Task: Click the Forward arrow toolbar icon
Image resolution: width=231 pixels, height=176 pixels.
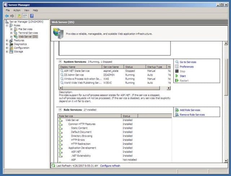Action: click(12, 16)
